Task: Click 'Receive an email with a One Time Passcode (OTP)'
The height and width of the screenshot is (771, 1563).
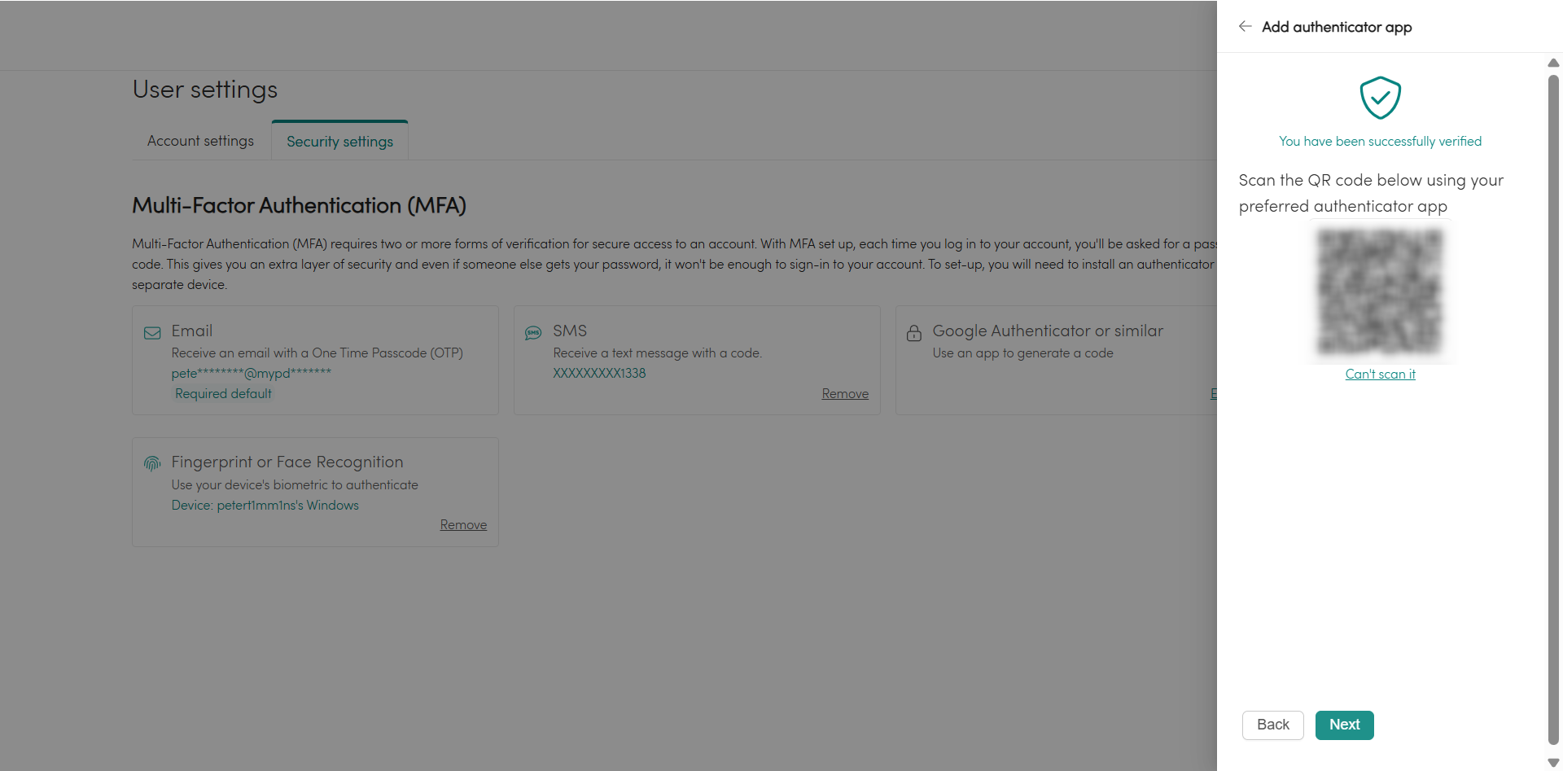Action: point(317,353)
